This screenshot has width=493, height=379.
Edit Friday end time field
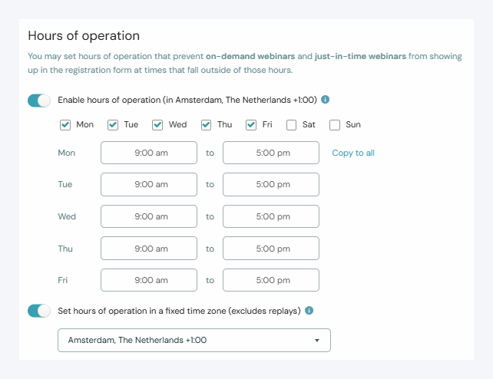click(x=271, y=281)
